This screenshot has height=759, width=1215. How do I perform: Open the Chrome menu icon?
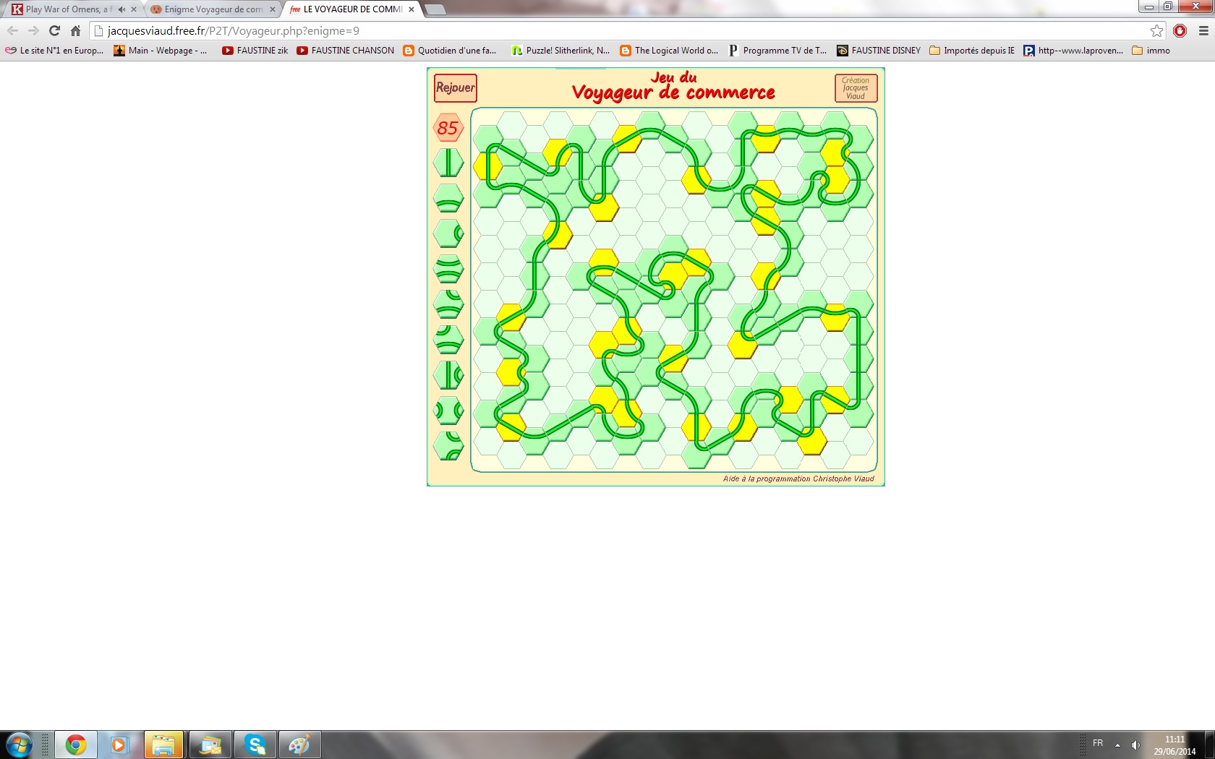click(x=1203, y=30)
